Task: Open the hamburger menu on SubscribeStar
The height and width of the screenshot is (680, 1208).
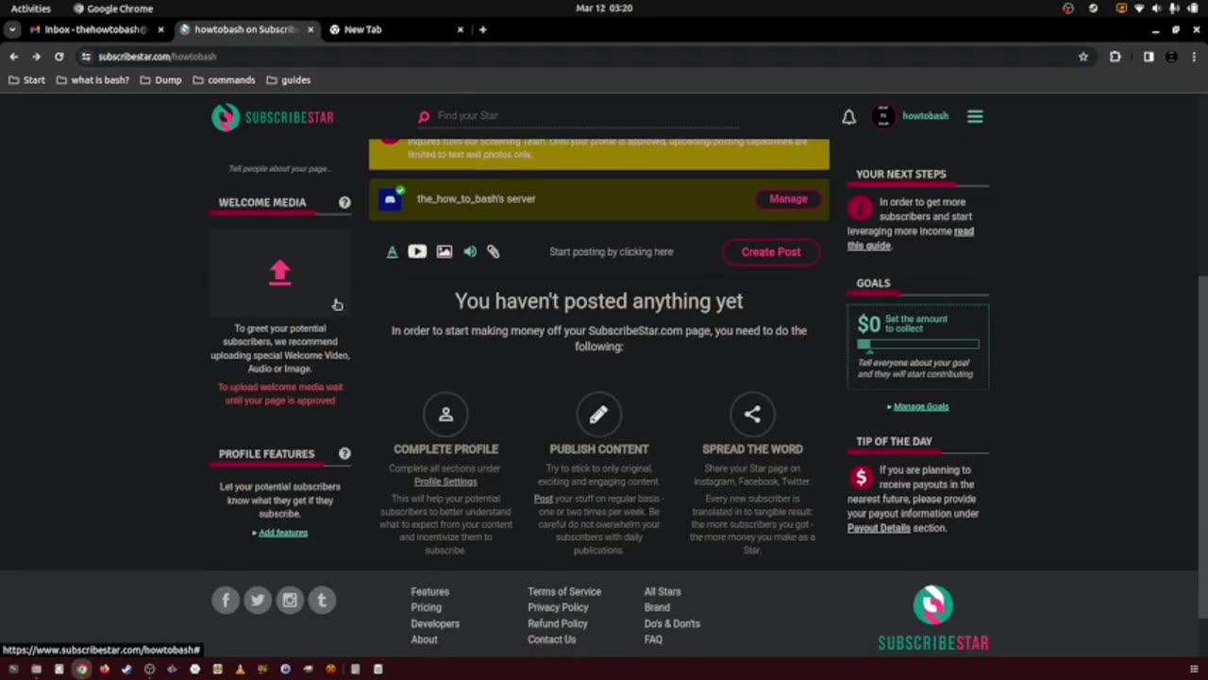Action: click(975, 116)
